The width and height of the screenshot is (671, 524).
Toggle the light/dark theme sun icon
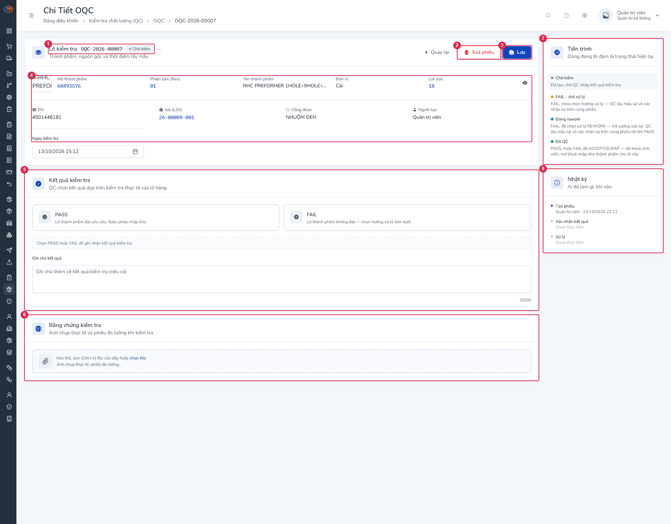[x=585, y=15]
